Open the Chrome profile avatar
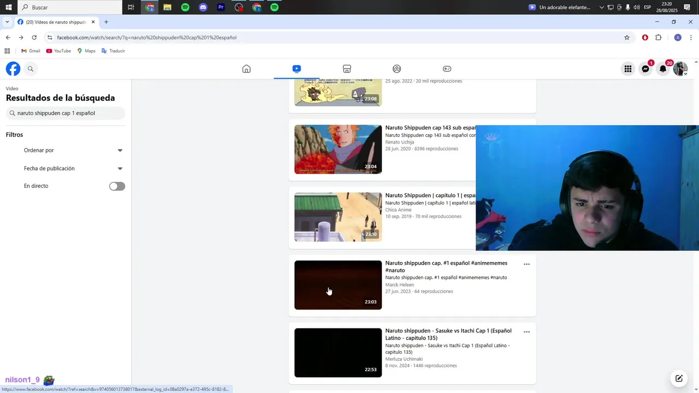 (x=678, y=38)
